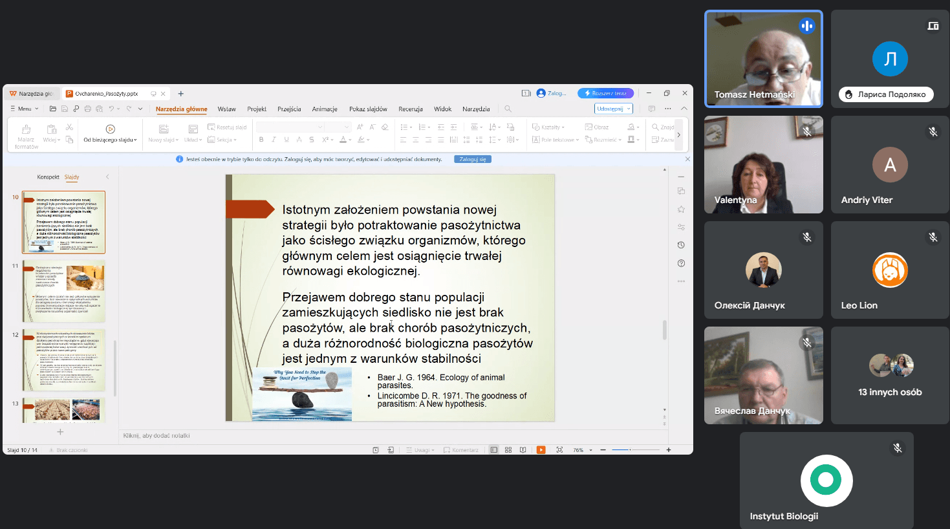Start slideshow with Od bieżącego slajdu play icon
Viewport: 950px width, 529px height.
pos(110,129)
